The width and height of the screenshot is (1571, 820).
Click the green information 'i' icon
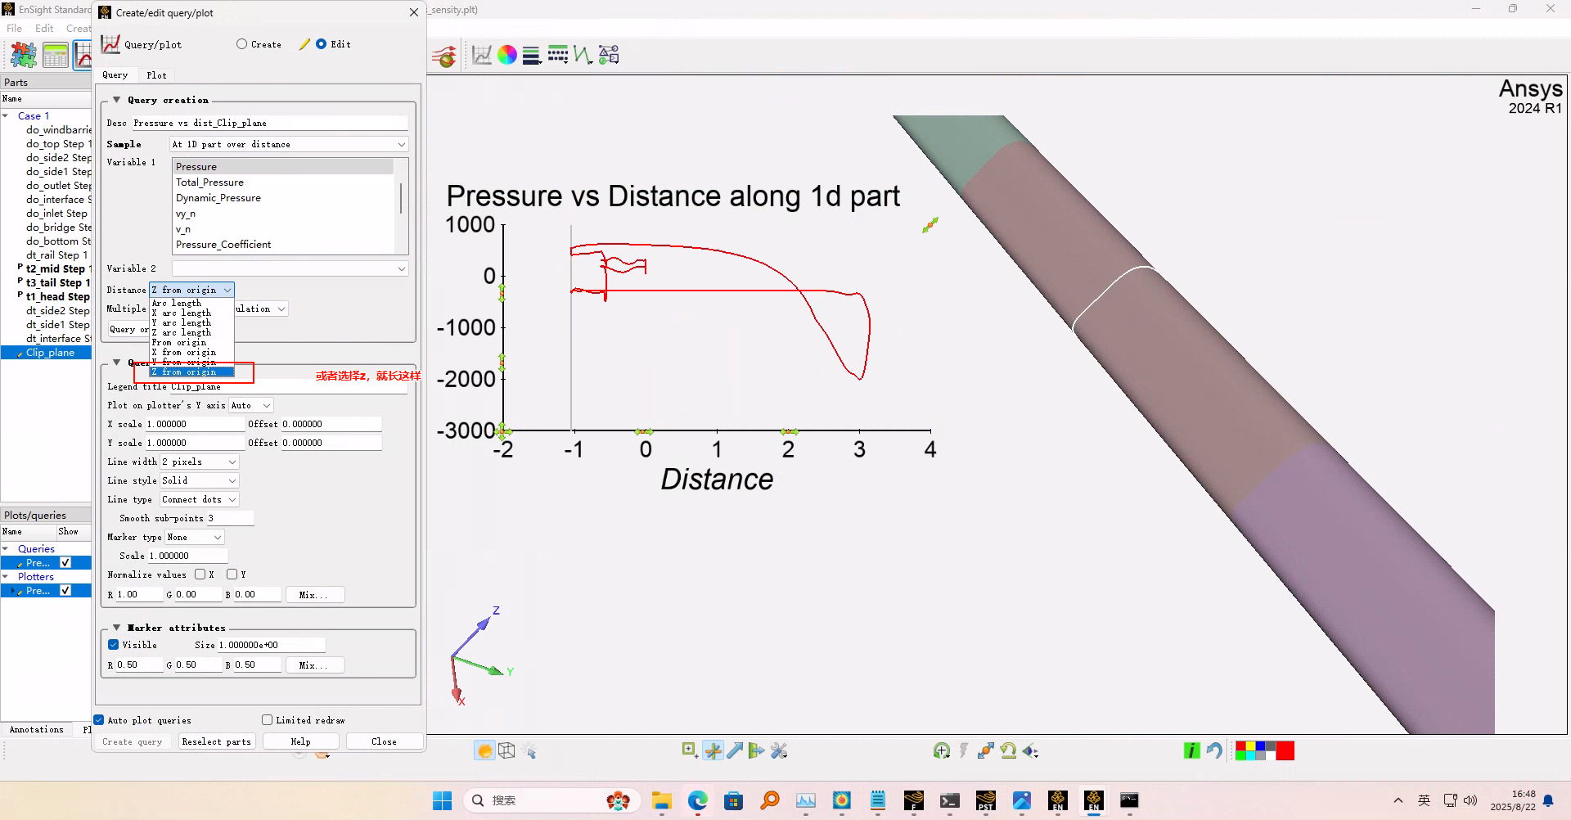[x=1191, y=750]
